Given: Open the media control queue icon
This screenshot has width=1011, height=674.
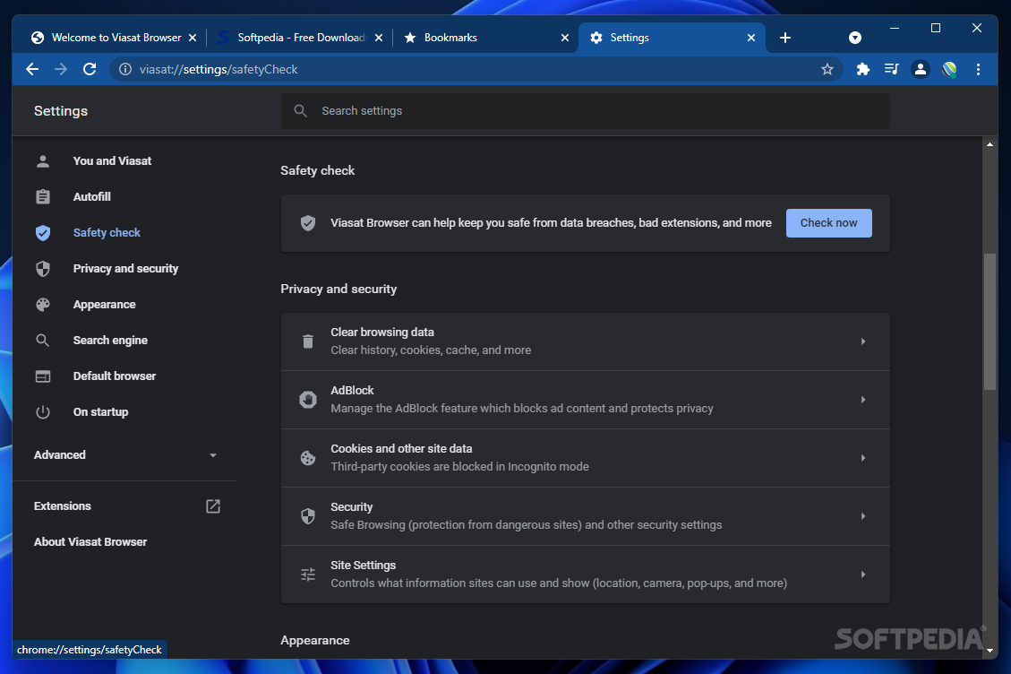Looking at the screenshot, I should 891,69.
